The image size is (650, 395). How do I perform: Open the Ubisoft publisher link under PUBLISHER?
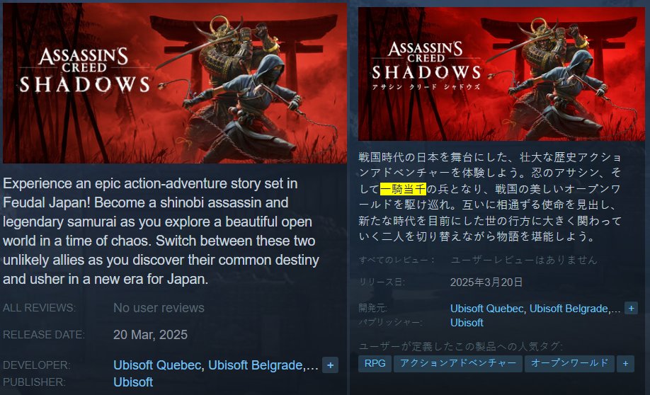(x=133, y=382)
